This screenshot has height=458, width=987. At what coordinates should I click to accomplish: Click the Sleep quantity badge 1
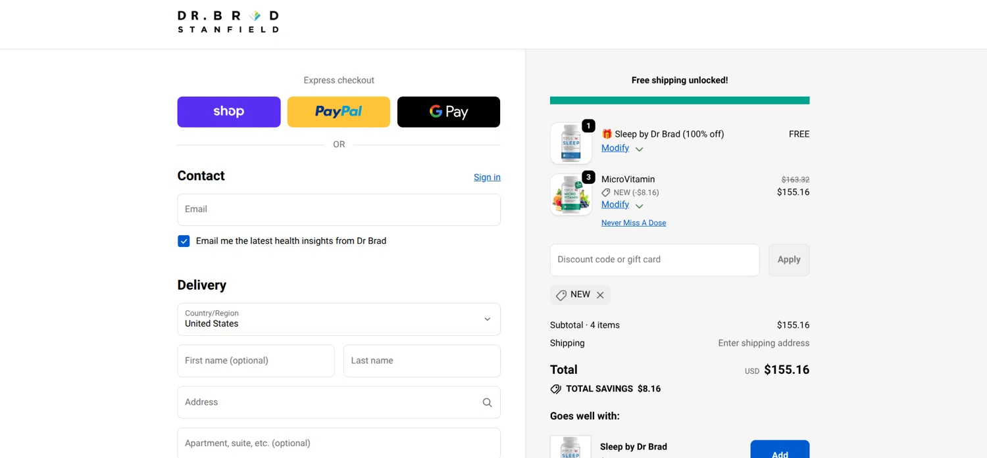(588, 126)
